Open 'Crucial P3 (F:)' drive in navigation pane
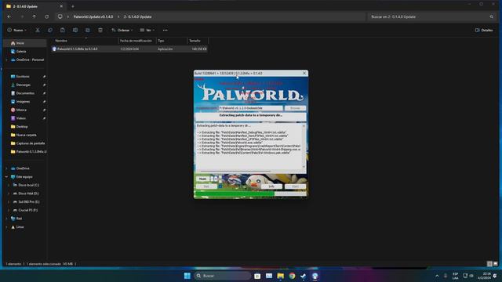502x282 pixels. 28,210
